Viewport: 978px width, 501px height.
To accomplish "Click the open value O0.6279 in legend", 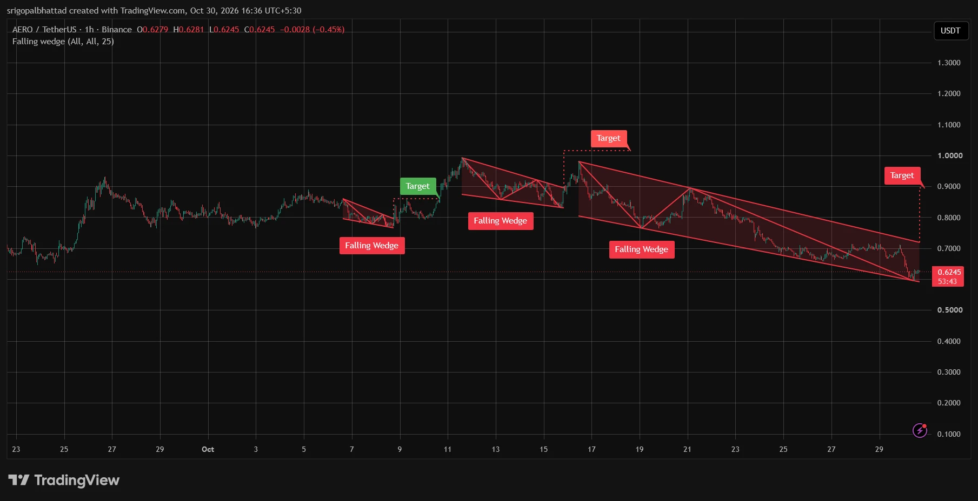I will pyautogui.click(x=152, y=30).
